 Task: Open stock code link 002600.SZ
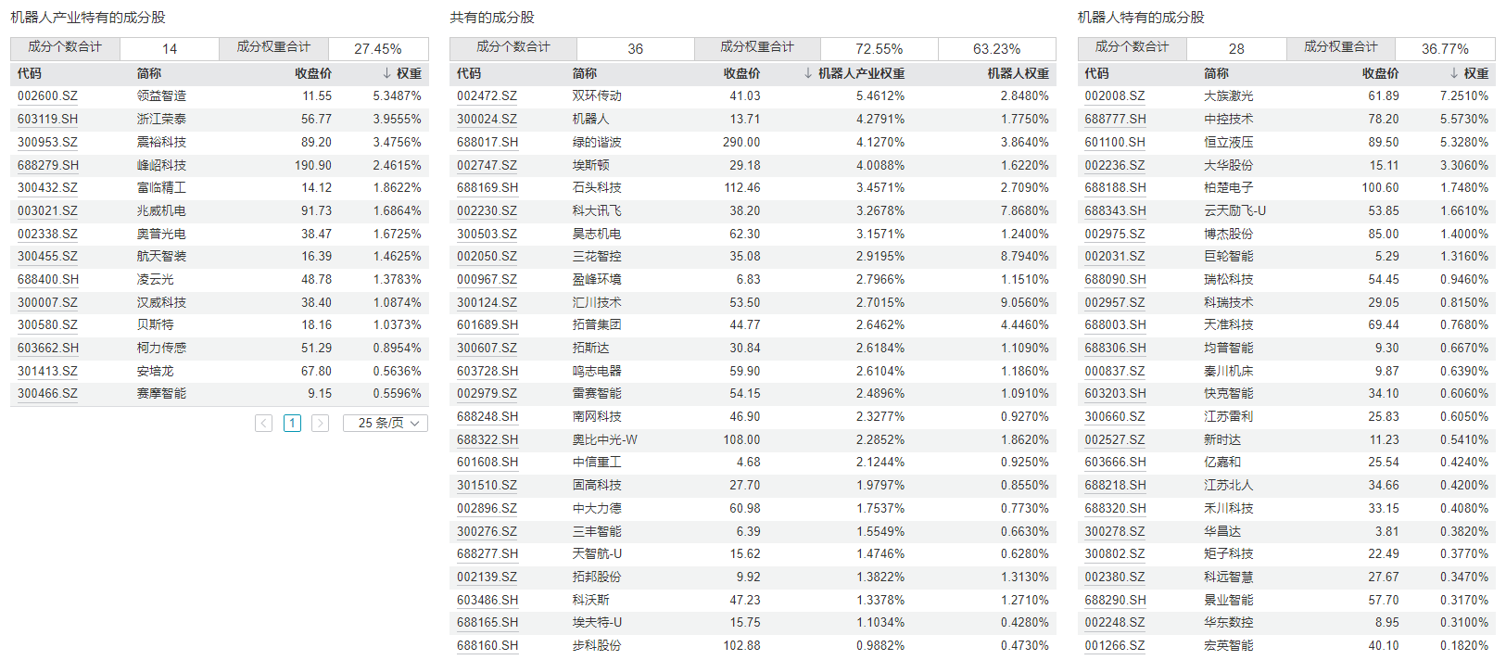pyautogui.click(x=47, y=96)
